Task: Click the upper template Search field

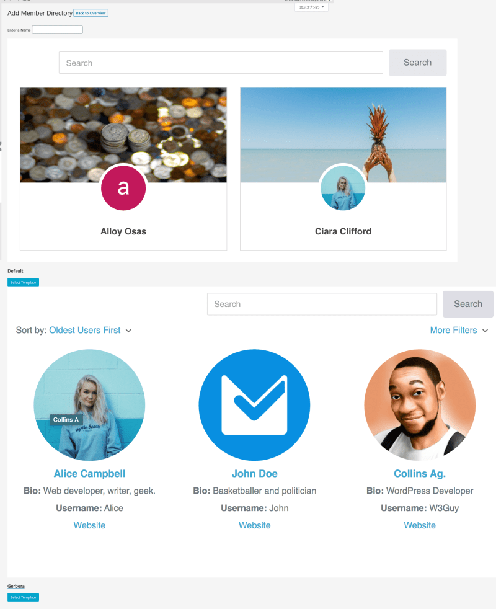Action: tap(221, 63)
